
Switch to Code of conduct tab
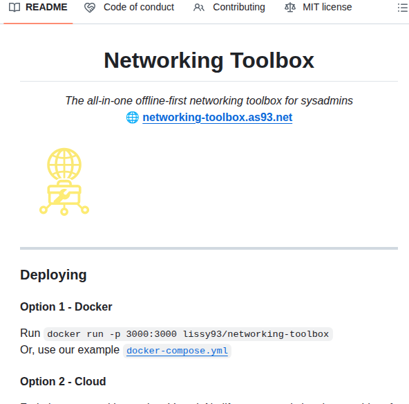(x=129, y=8)
